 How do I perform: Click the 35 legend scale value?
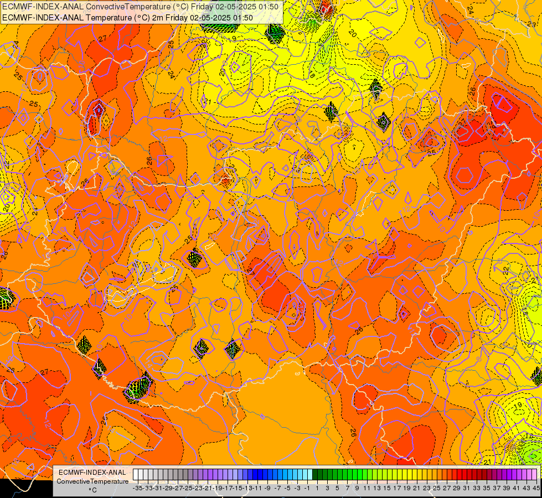coord(487,488)
